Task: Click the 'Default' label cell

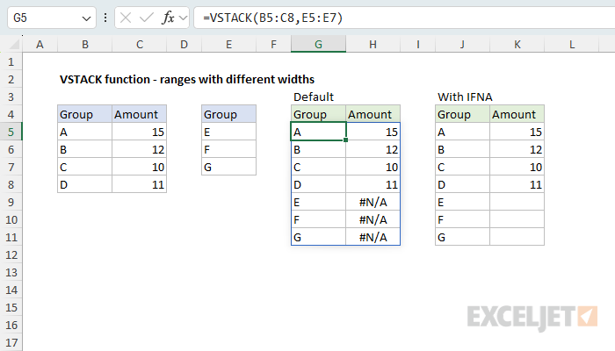Action: (314, 97)
